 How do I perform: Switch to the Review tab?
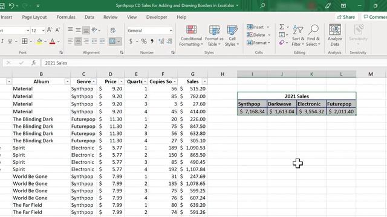coord(110,17)
